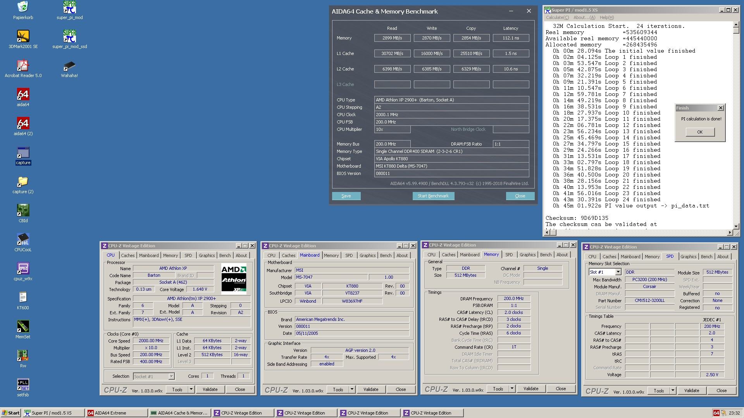Open Bench tab in the CPU-Z CPU window
This screenshot has height=418, width=744.
tap(225, 255)
